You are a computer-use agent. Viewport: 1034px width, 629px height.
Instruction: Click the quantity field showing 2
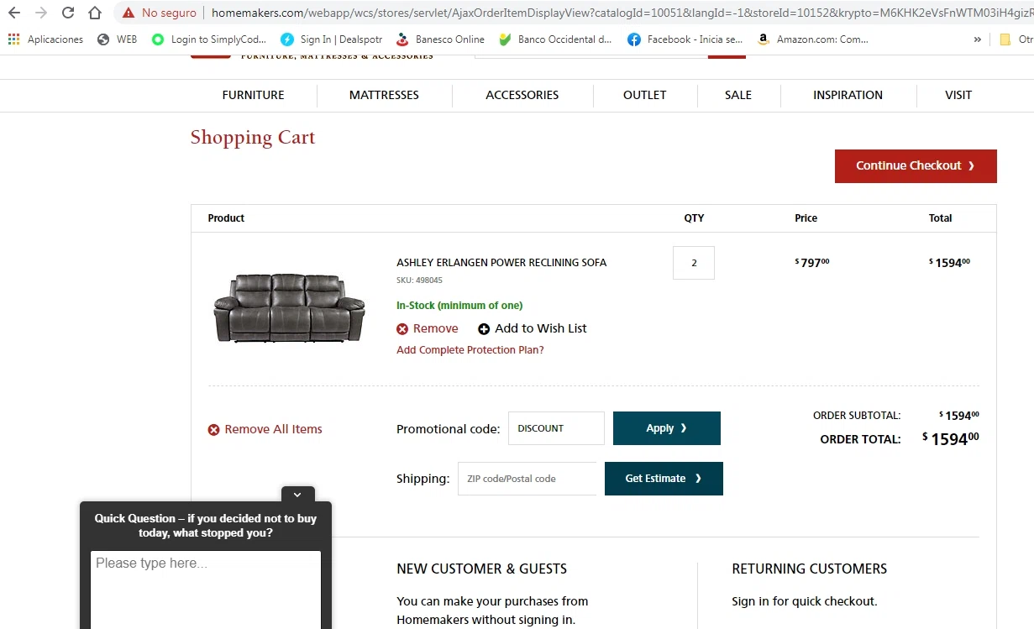pos(694,263)
